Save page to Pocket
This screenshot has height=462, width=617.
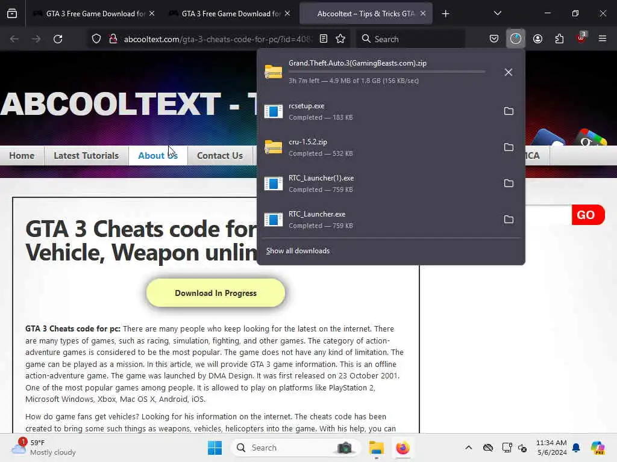tap(494, 39)
